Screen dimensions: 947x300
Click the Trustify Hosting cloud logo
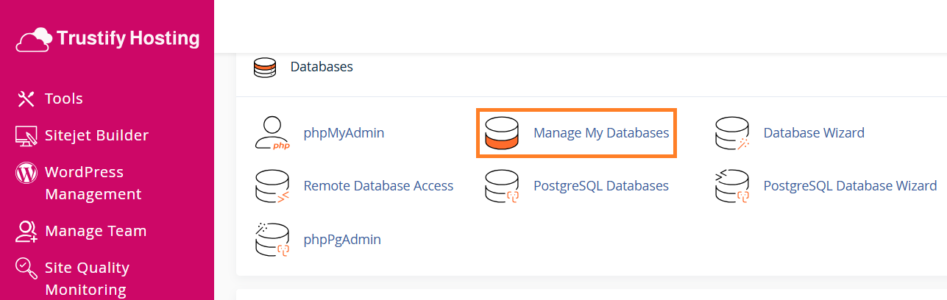click(x=34, y=39)
